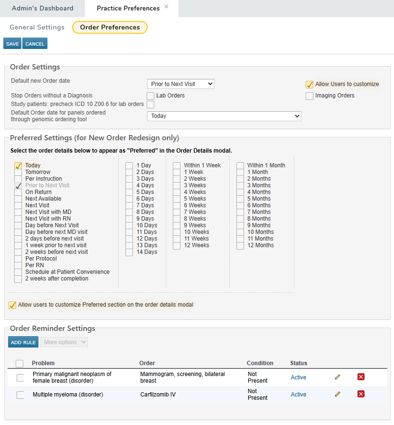Check 1 Month as preferred
This screenshot has width=394, height=425.
[240, 172]
